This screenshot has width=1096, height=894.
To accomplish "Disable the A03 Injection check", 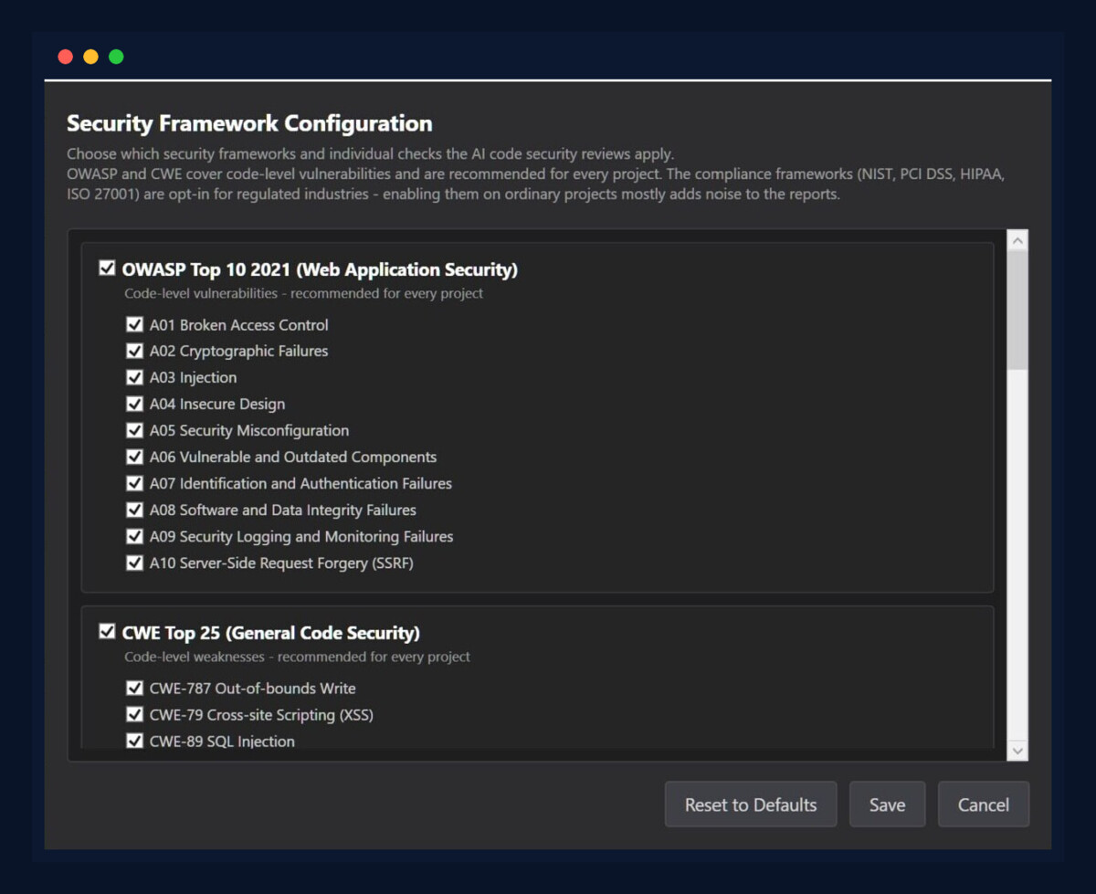I will pyautogui.click(x=134, y=377).
